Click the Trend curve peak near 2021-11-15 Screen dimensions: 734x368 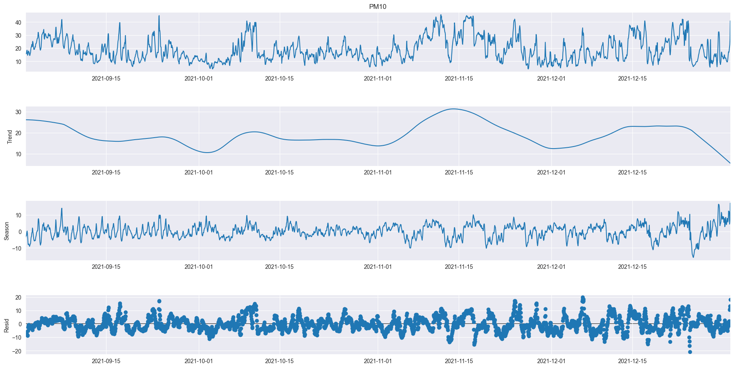(454, 109)
